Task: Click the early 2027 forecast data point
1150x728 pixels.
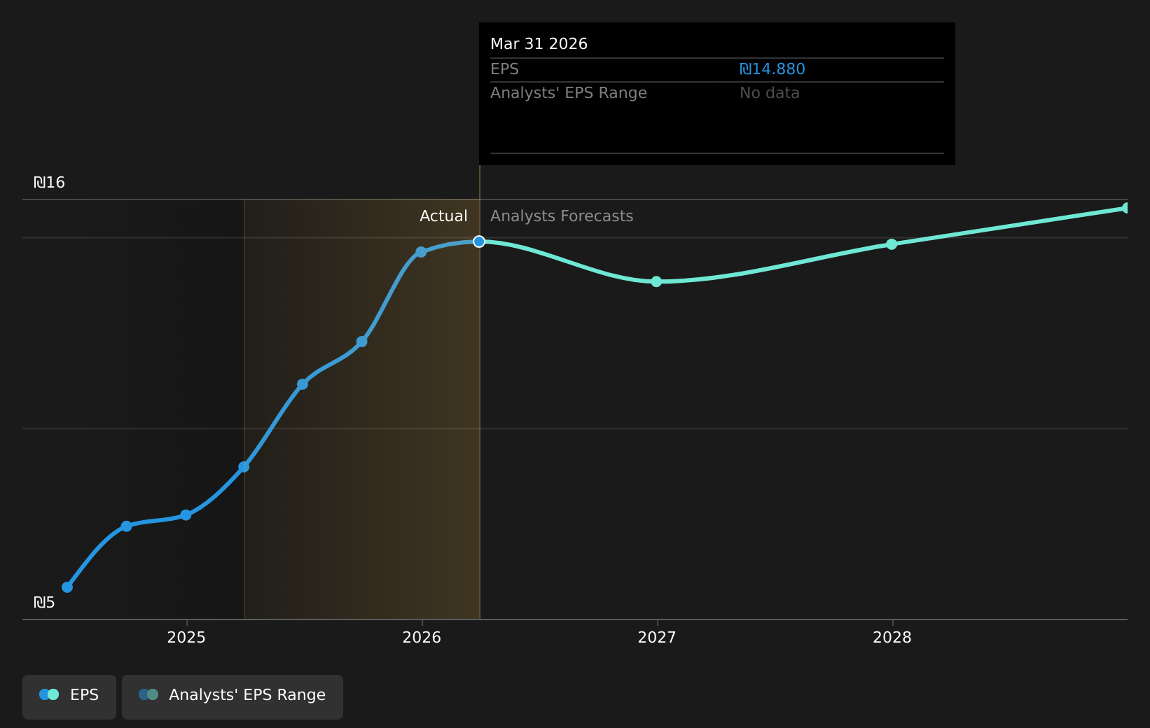Action: (656, 281)
